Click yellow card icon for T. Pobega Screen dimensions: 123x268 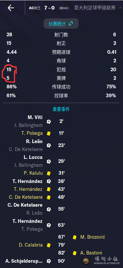pos(49,133)
